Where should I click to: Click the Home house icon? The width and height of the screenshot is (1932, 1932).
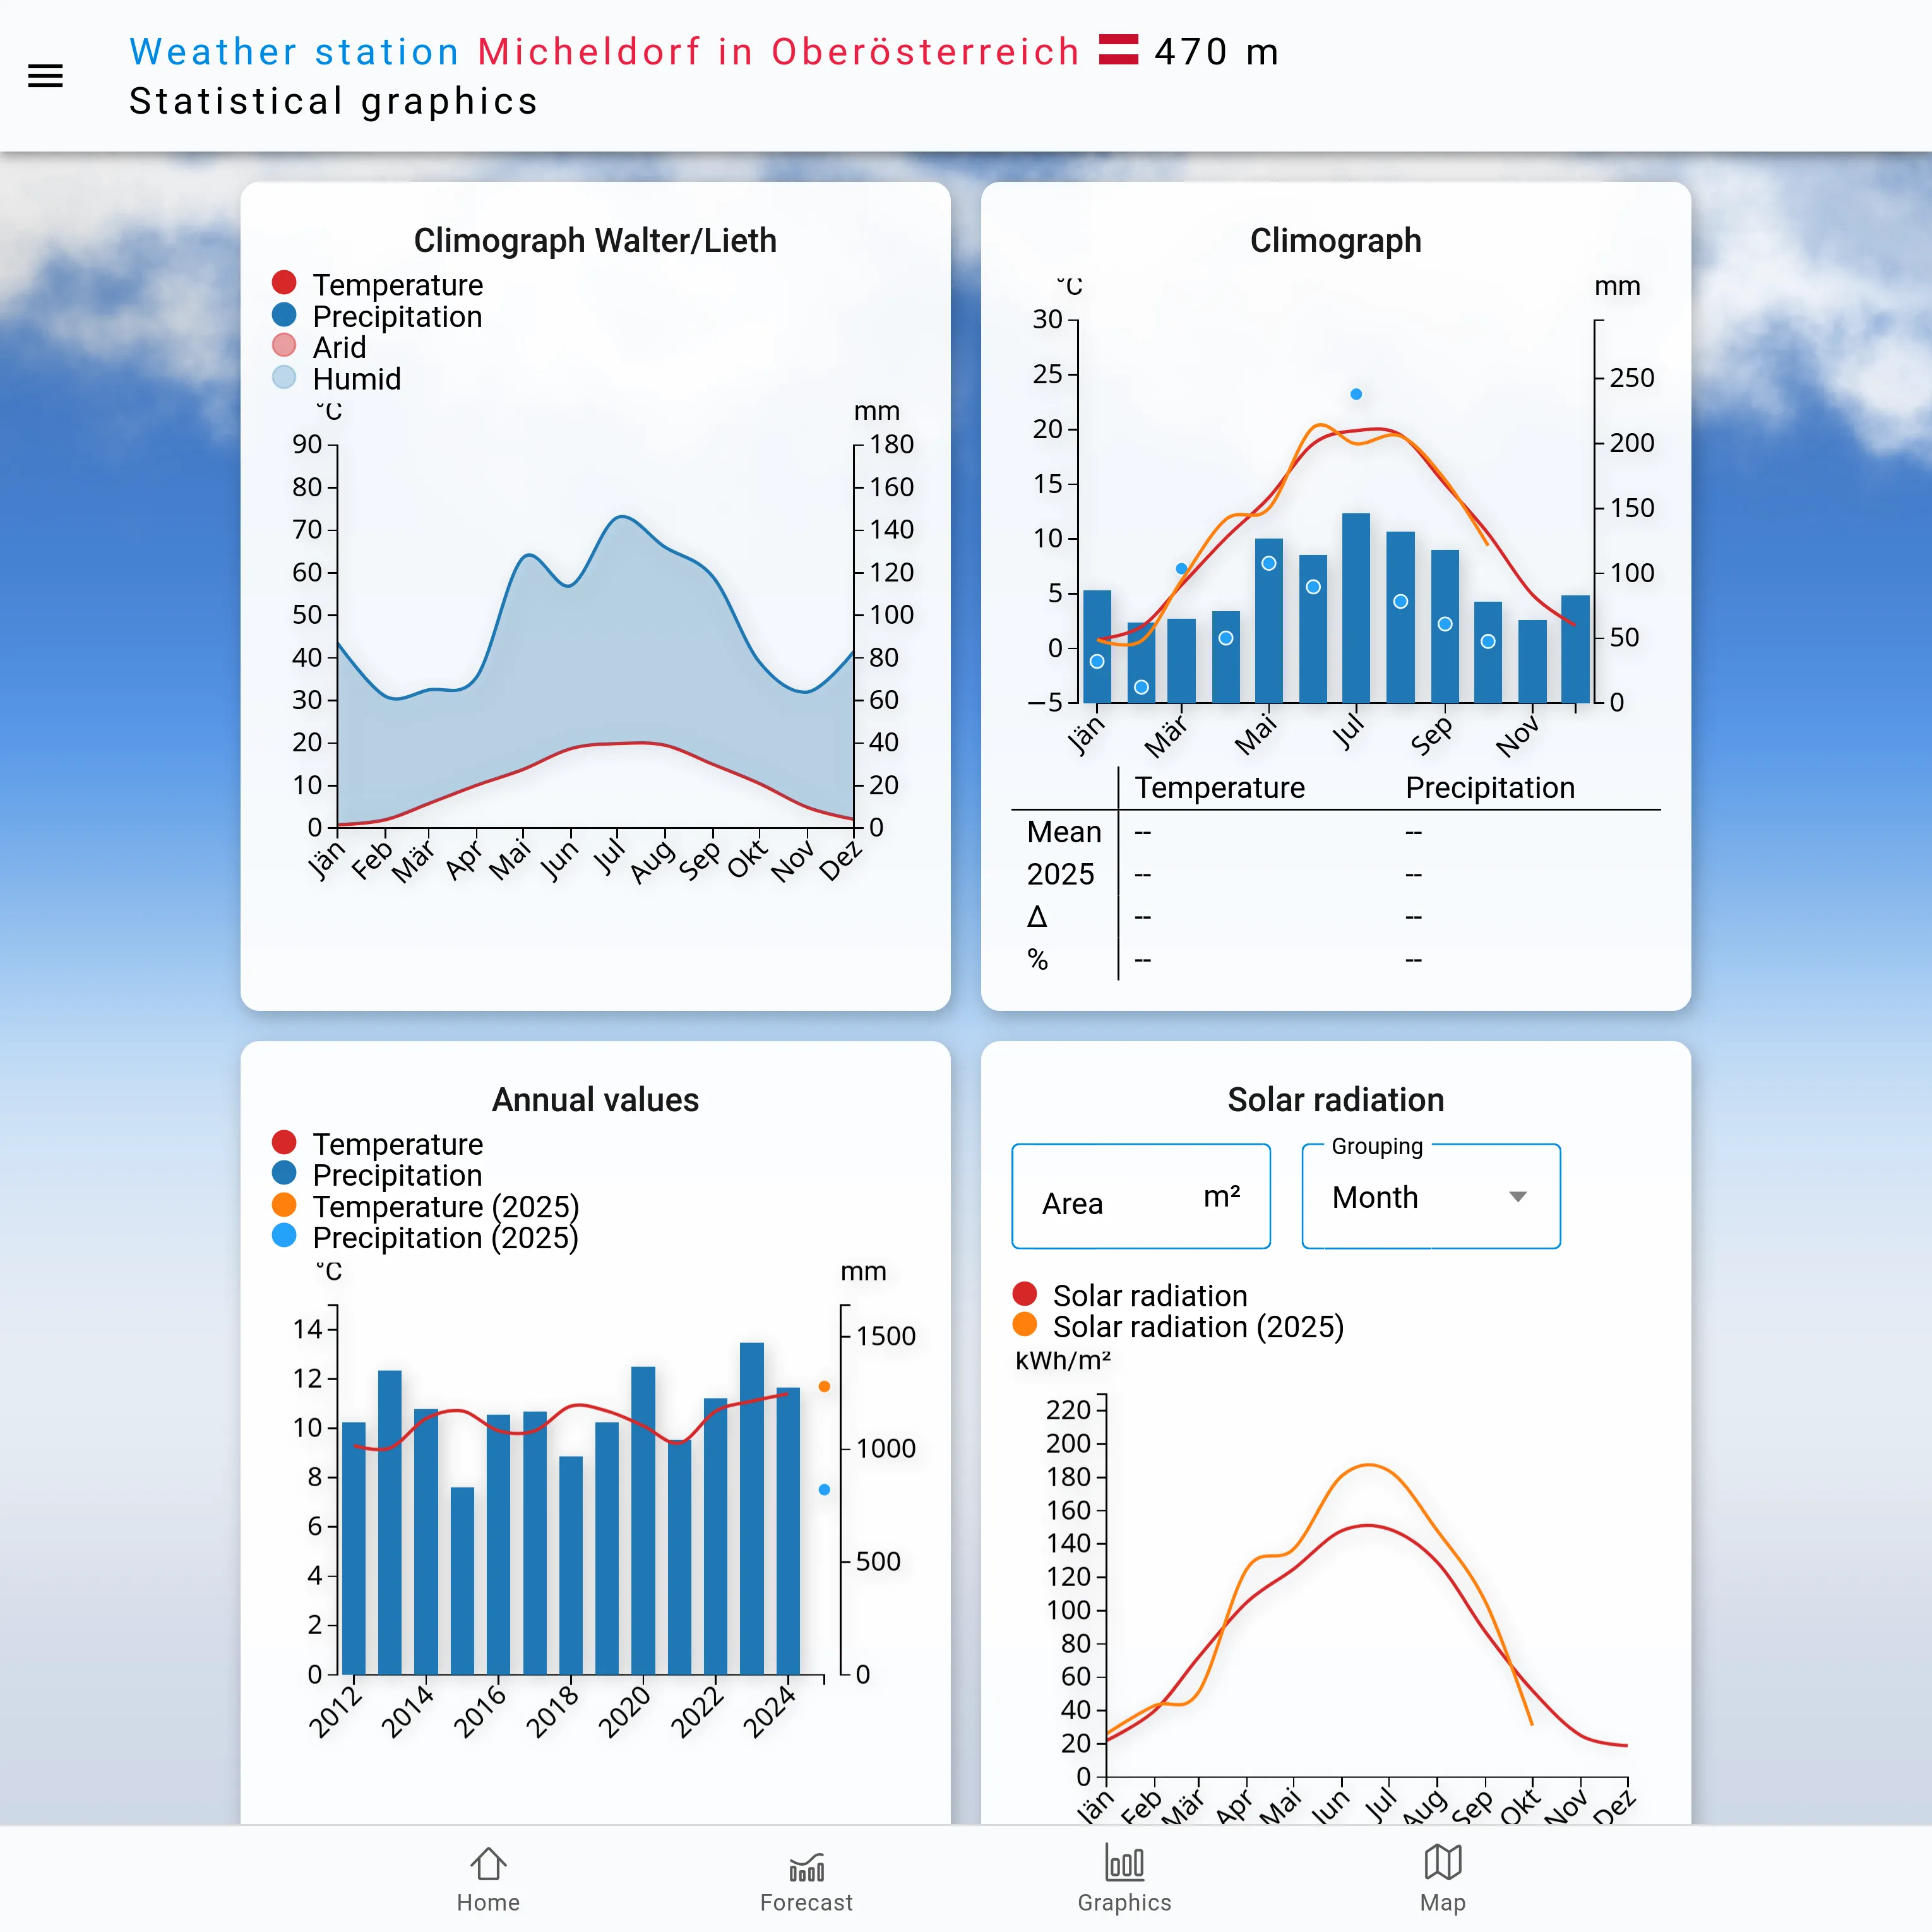[488, 1864]
